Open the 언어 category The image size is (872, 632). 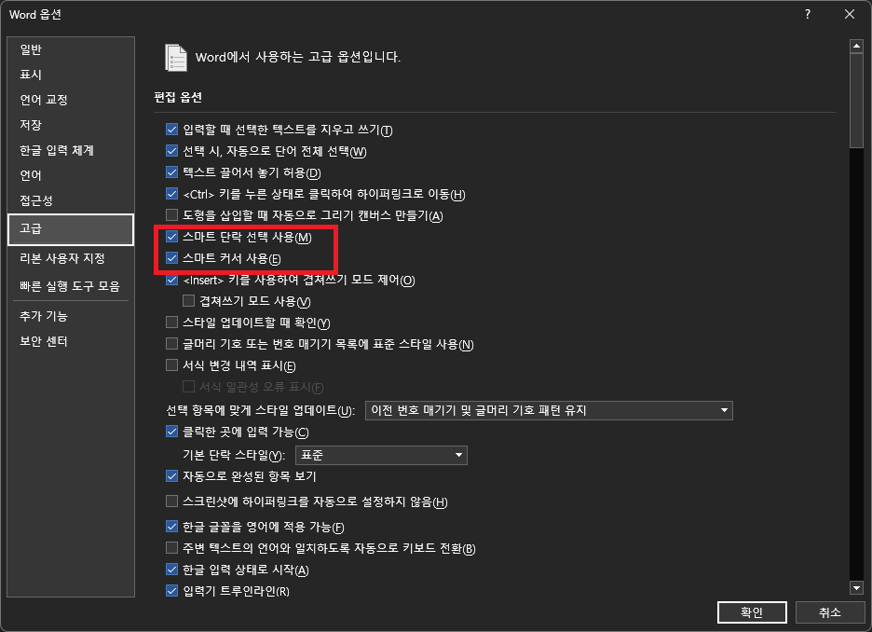pos(71,175)
